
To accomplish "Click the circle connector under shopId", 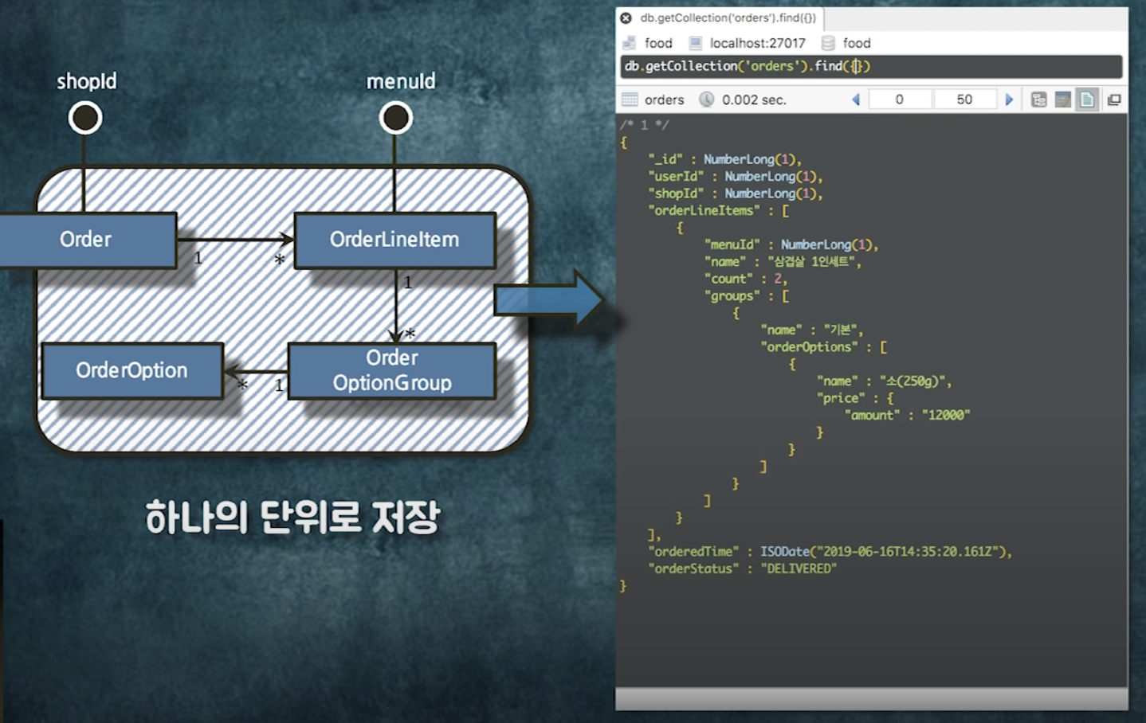I will 85,118.
